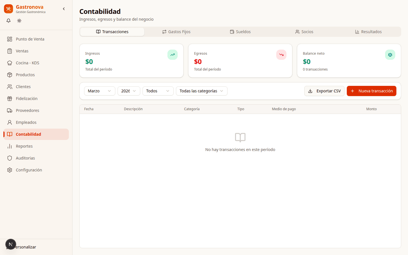
Task: Click the Gastronova logo icon
Action: click(x=8, y=9)
